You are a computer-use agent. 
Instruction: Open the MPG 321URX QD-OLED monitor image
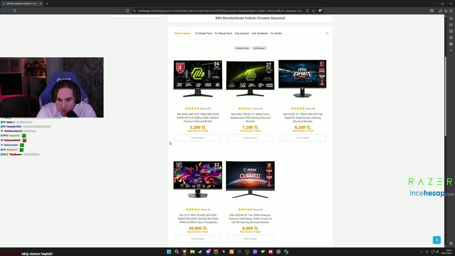point(198,180)
